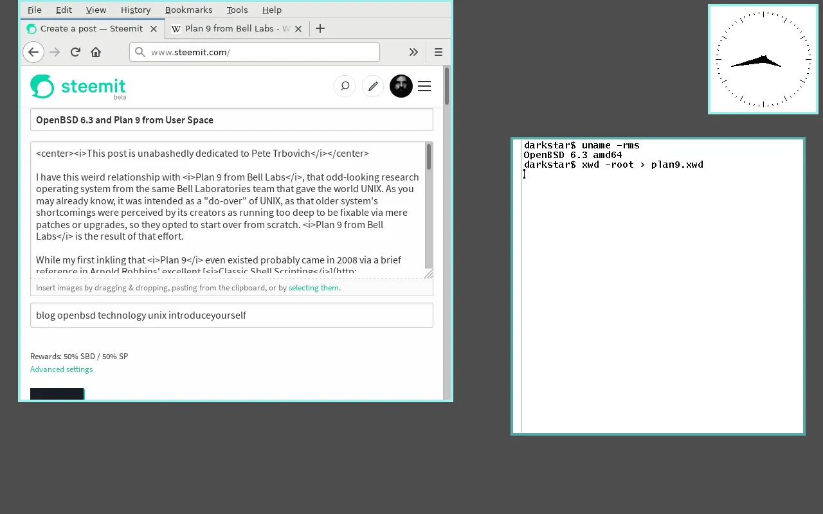The width and height of the screenshot is (823, 514).
Task: Open the Firefox hamburger application menu
Action: click(439, 52)
